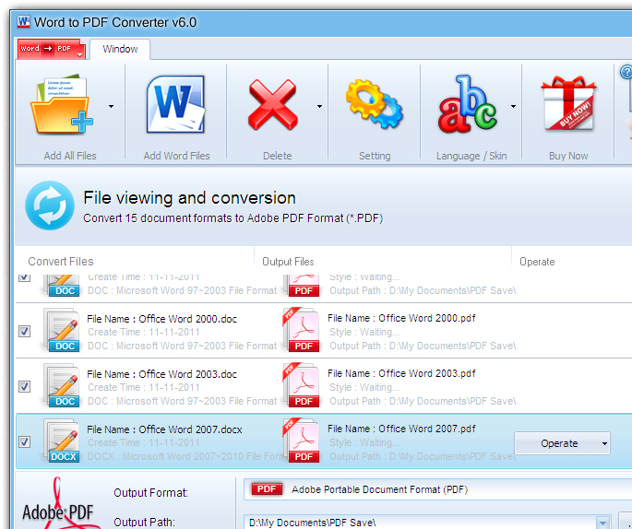Open the red Word to PDF menu button
Screen dimensions: 632x529
[x=52, y=49]
